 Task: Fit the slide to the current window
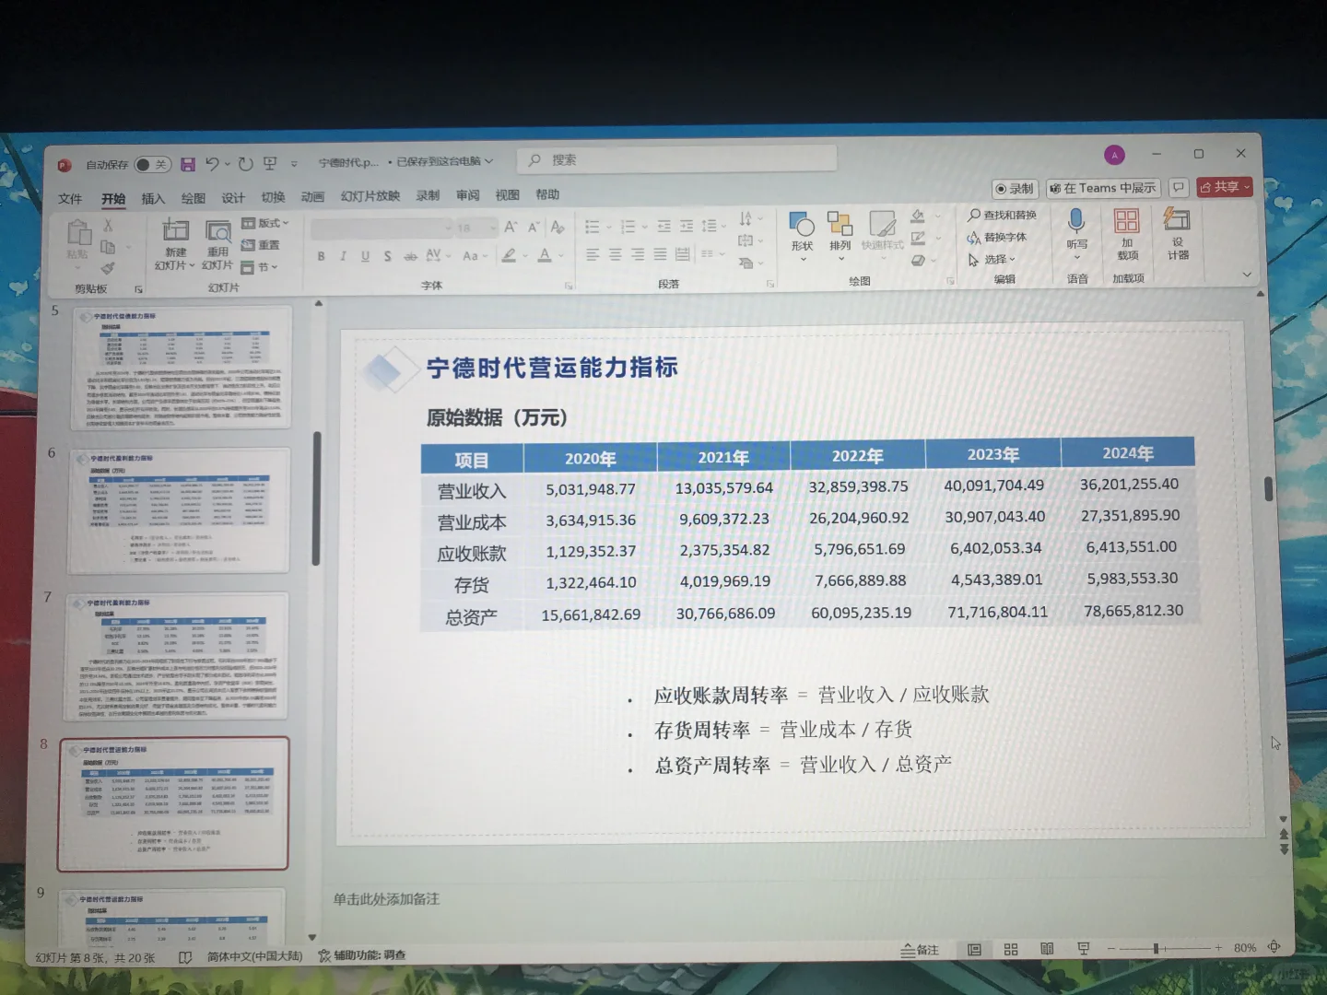pos(1274,947)
